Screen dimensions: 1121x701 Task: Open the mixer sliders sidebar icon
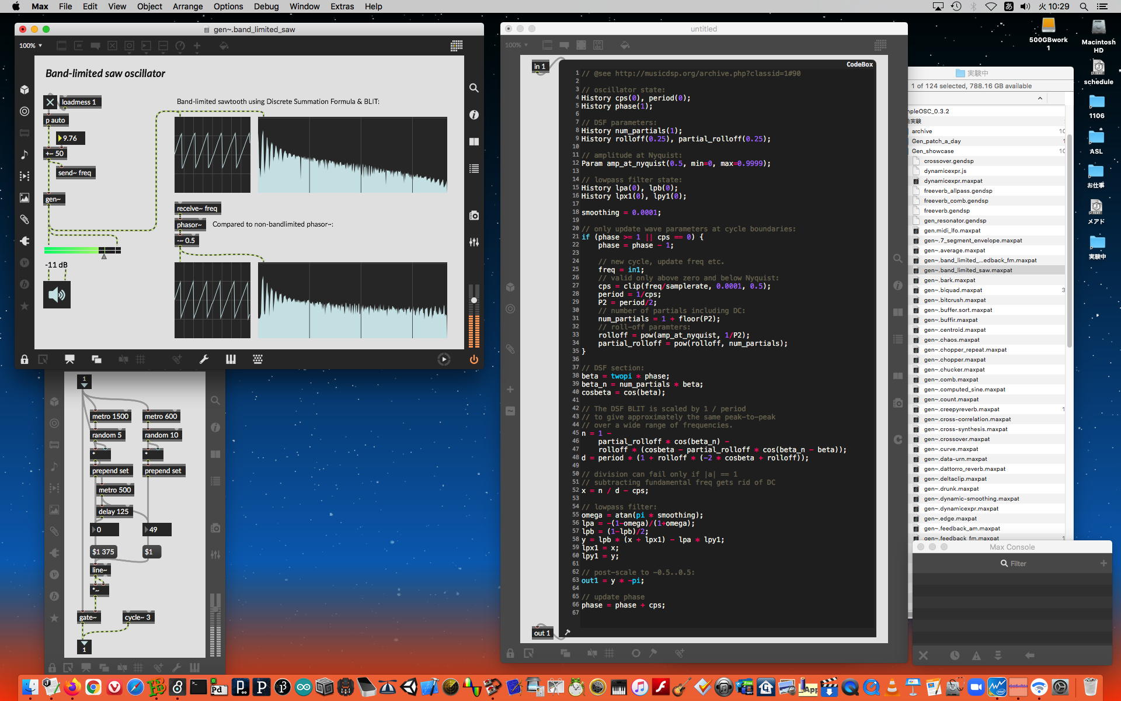click(x=474, y=242)
